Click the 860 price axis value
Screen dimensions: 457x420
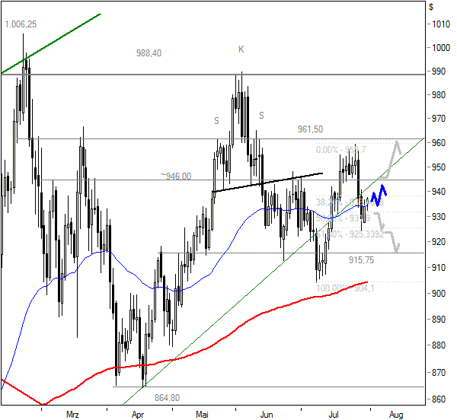pyautogui.click(x=439, y=399)
